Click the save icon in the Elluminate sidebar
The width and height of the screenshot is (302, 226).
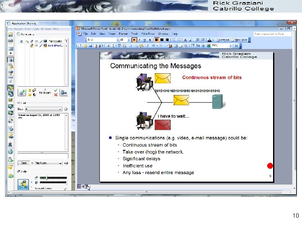click(x=10, y=34)
